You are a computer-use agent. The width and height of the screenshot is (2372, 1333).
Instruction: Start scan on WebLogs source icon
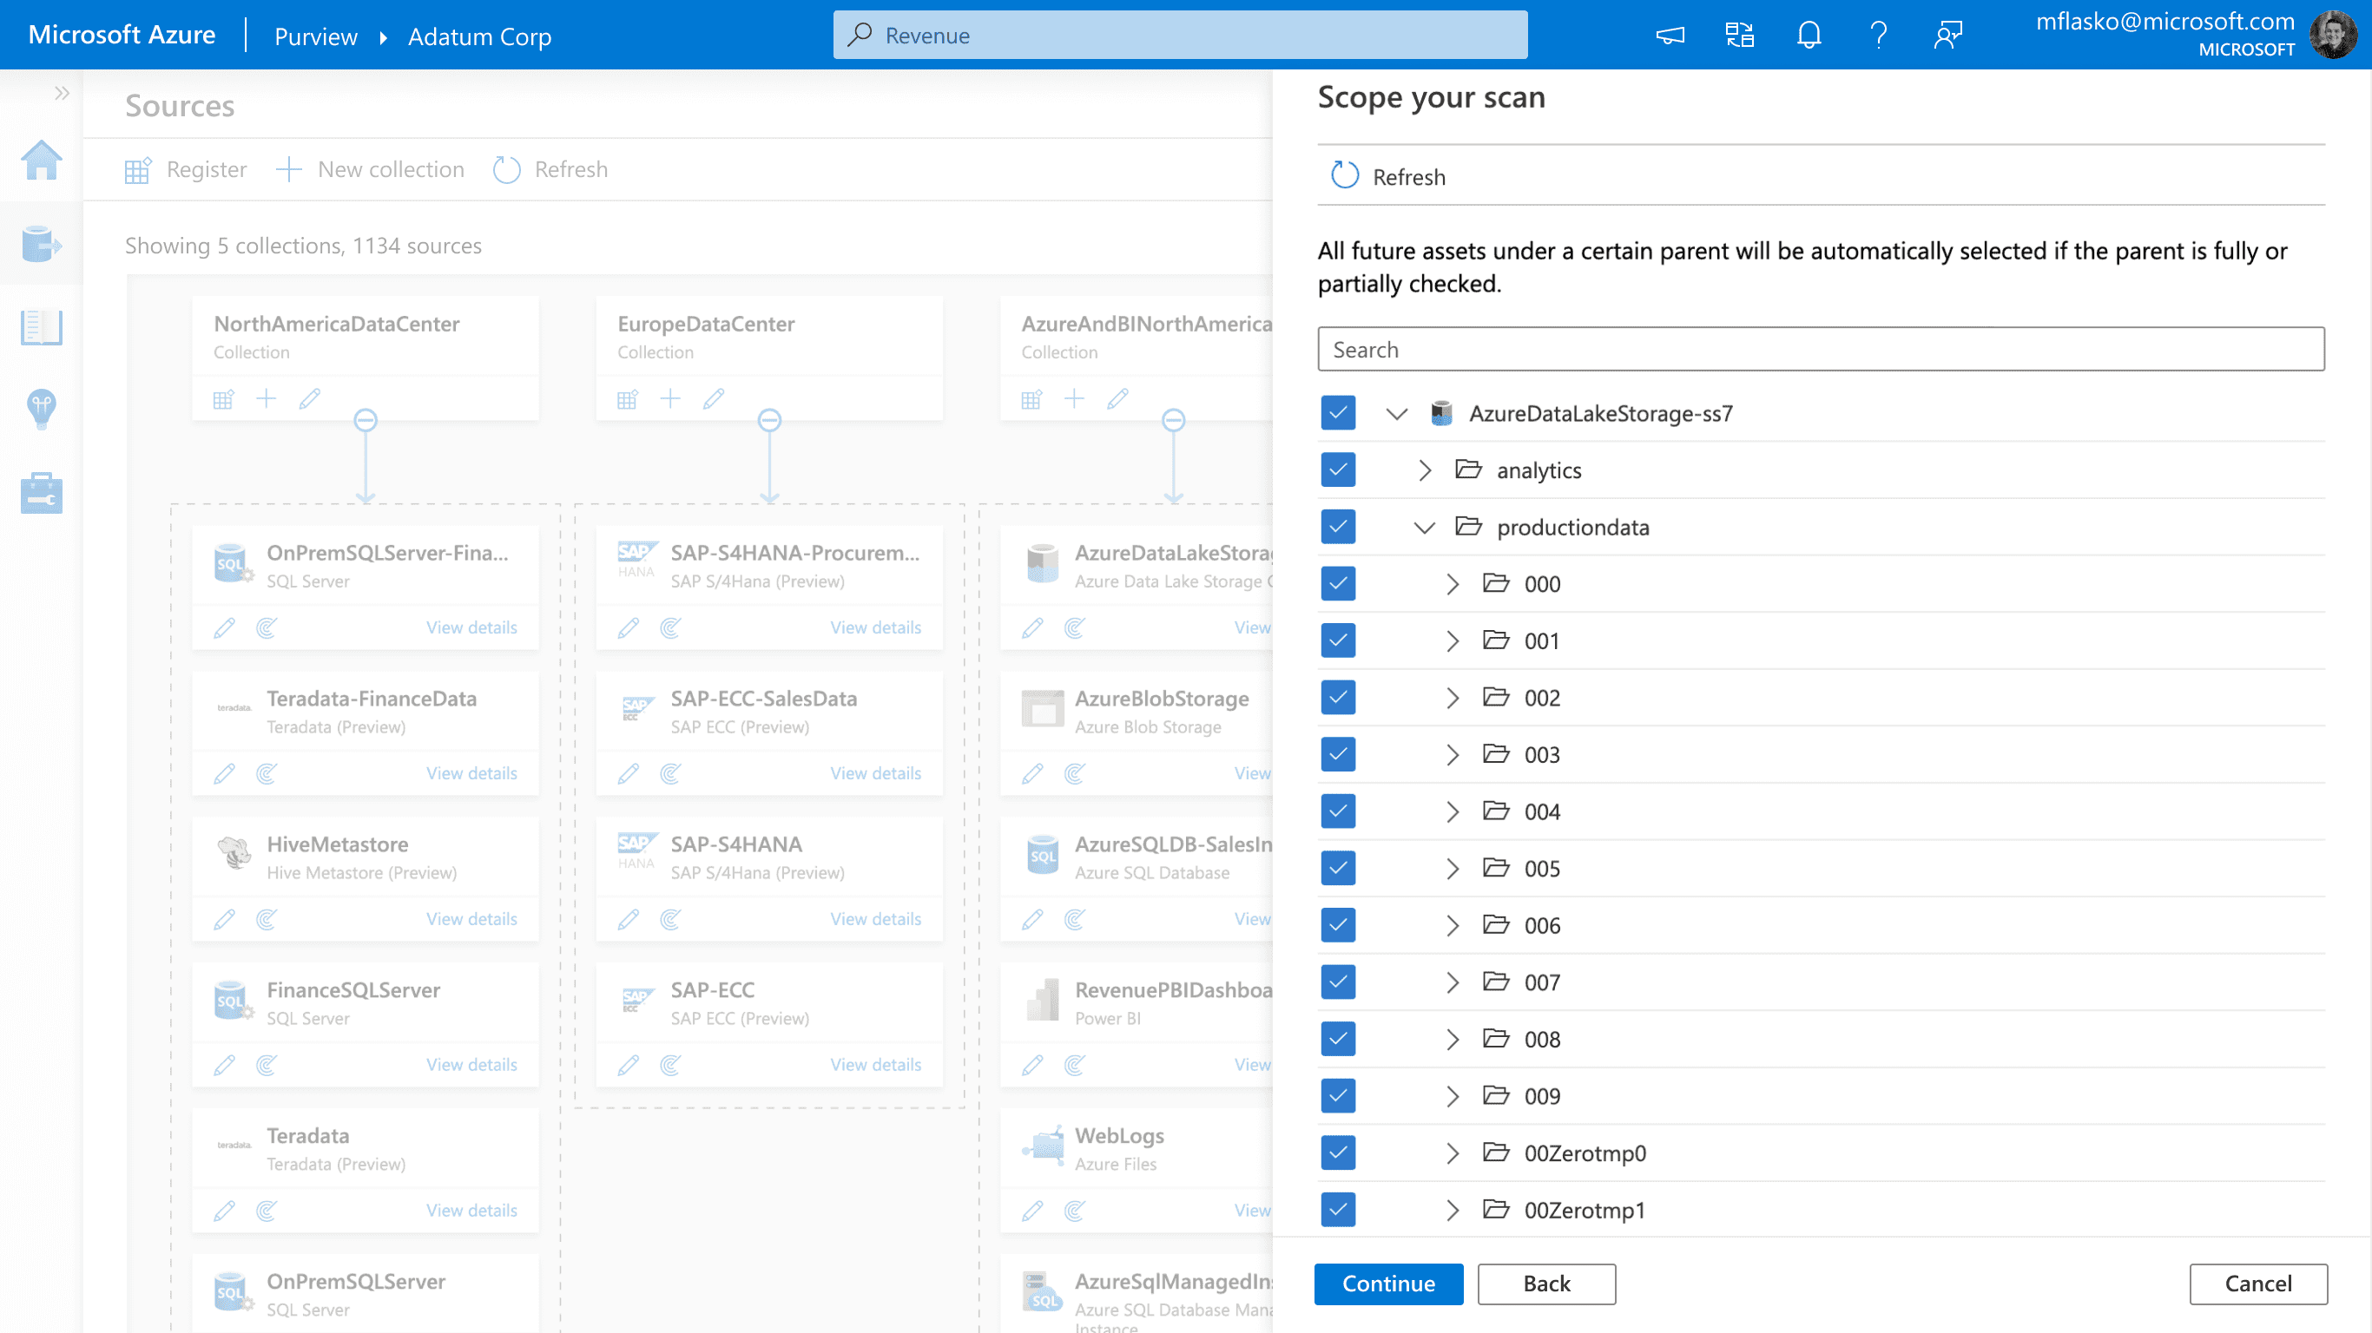[1075, 1211]
